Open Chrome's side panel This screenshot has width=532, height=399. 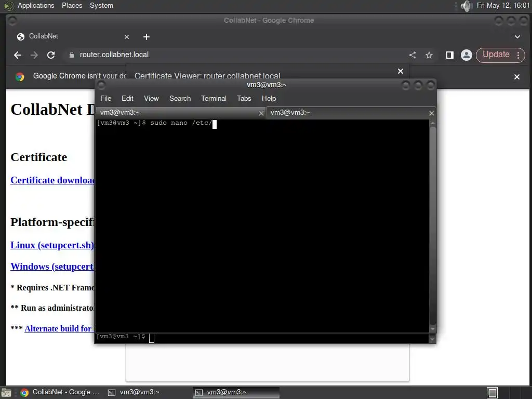pos(450,55)
